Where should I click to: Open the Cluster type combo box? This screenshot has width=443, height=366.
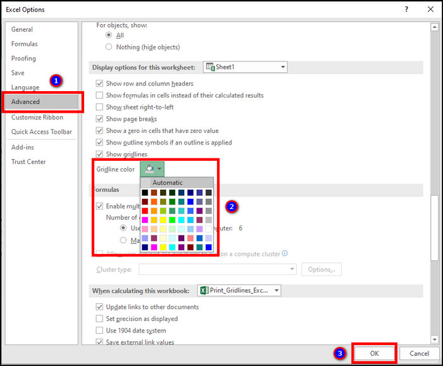[218, 269]
